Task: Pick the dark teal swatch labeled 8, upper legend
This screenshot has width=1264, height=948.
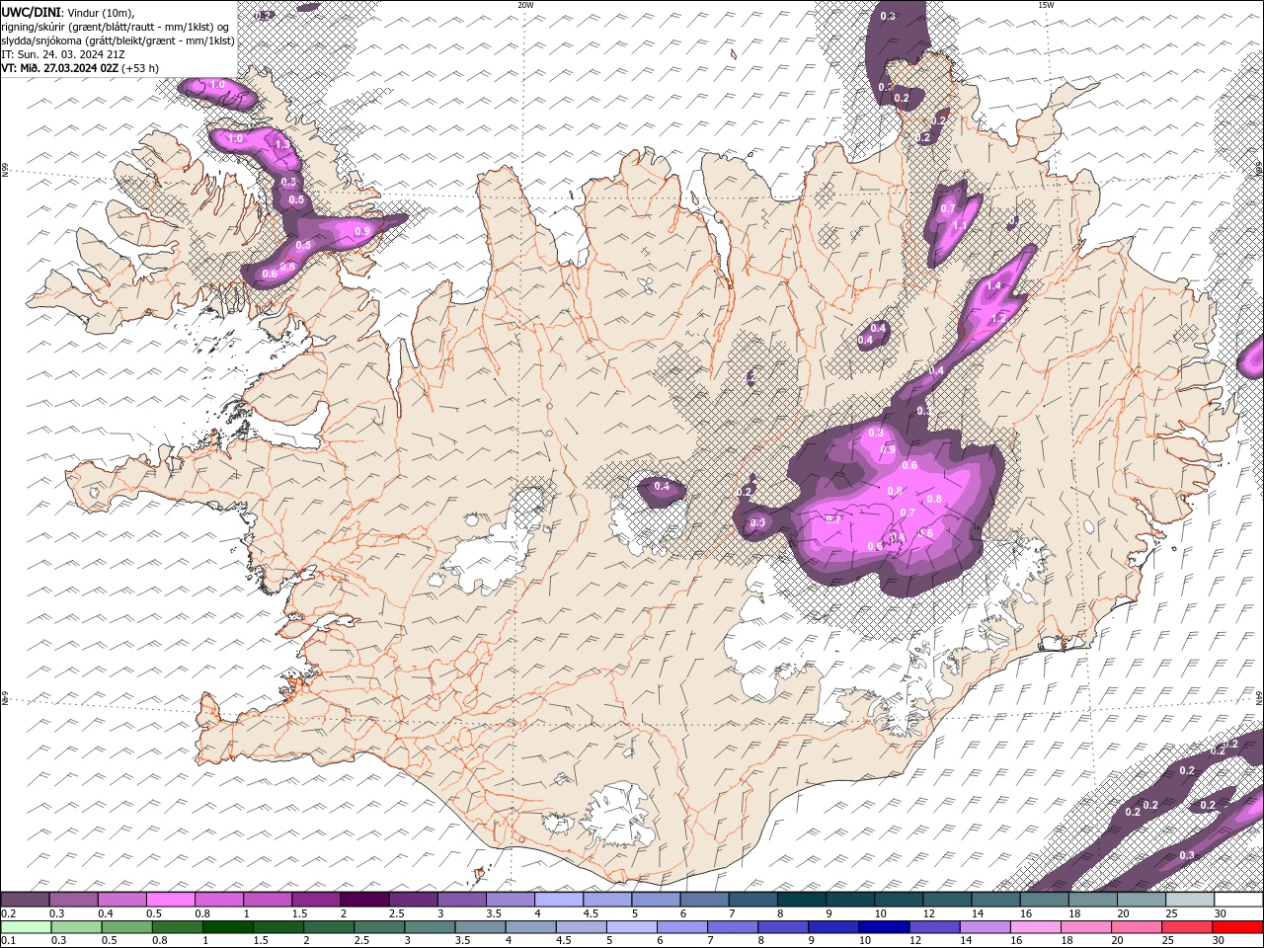Action: (801, 900)
